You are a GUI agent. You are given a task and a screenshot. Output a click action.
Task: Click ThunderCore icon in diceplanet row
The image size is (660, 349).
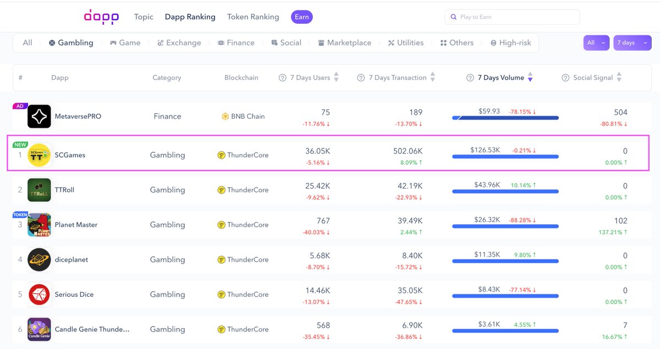[x=222, y=259]
